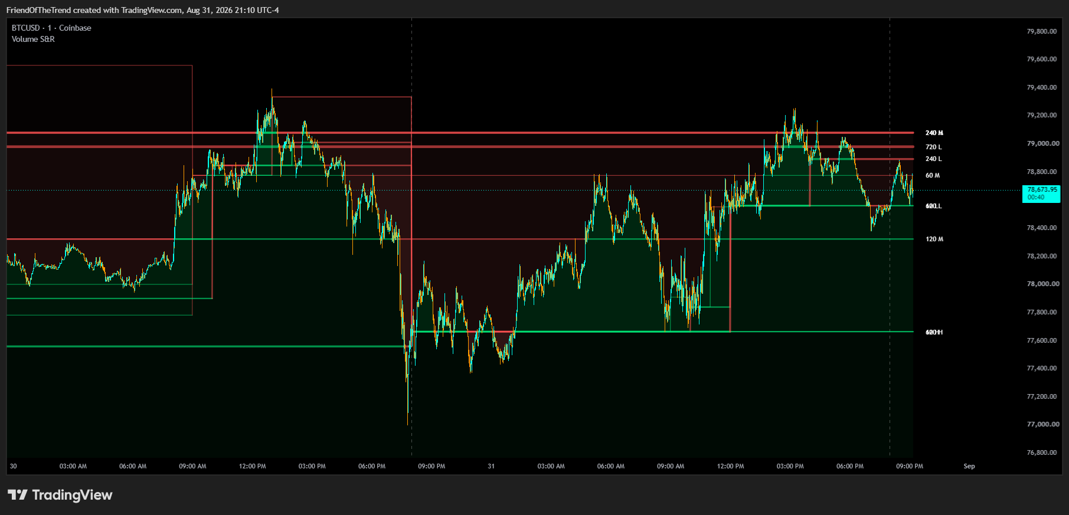Click the 78,800.00 price axis label
This screenshot has height=515, width=1069.
pos(1042,172)
